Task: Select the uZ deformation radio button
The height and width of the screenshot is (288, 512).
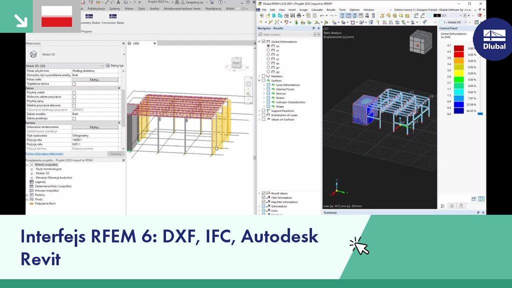Action: (x=268, y=59)
